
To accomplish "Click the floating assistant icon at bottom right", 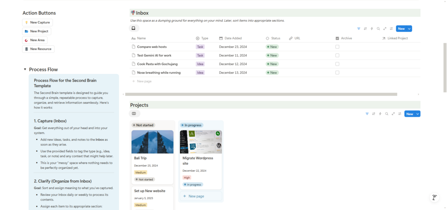I will tap(434, 198).
